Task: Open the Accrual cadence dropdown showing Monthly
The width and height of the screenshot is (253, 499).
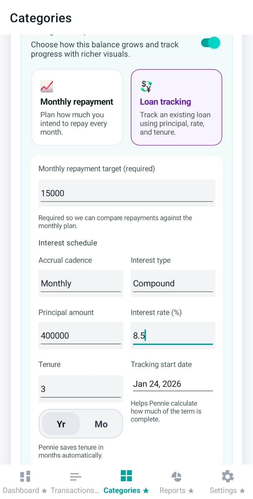Action: click(x=81, y=283)
